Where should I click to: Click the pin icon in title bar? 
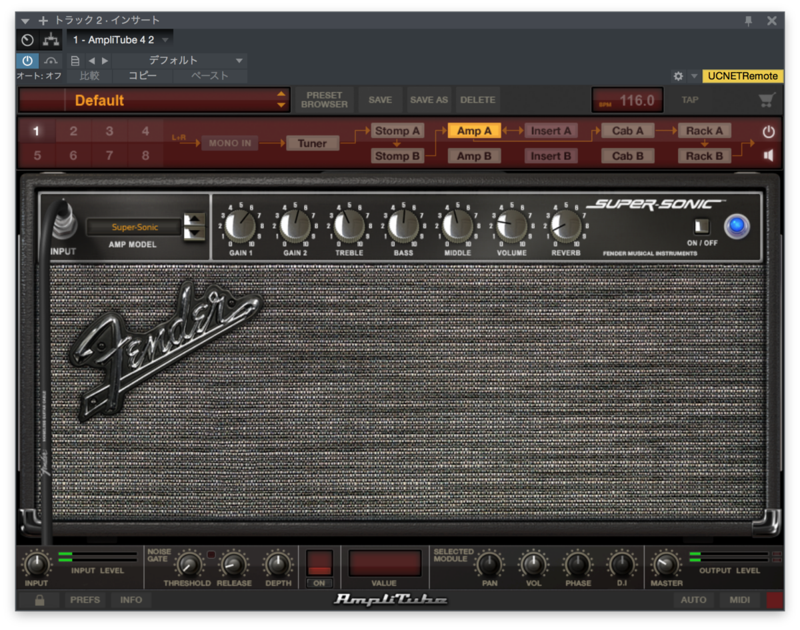pyautogui.click(x=749, y=21)
